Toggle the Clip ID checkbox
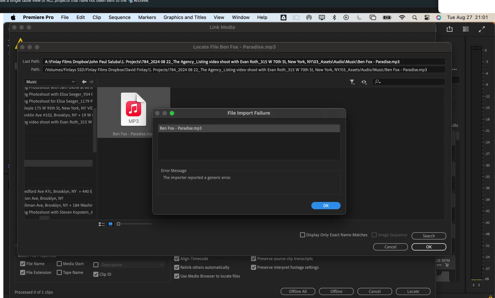Screen dimensions: 495x298 [x=96, y=274]
